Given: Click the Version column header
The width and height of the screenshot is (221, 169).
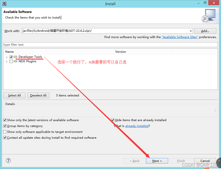Looking at the screenshot, I should [143, 51].
